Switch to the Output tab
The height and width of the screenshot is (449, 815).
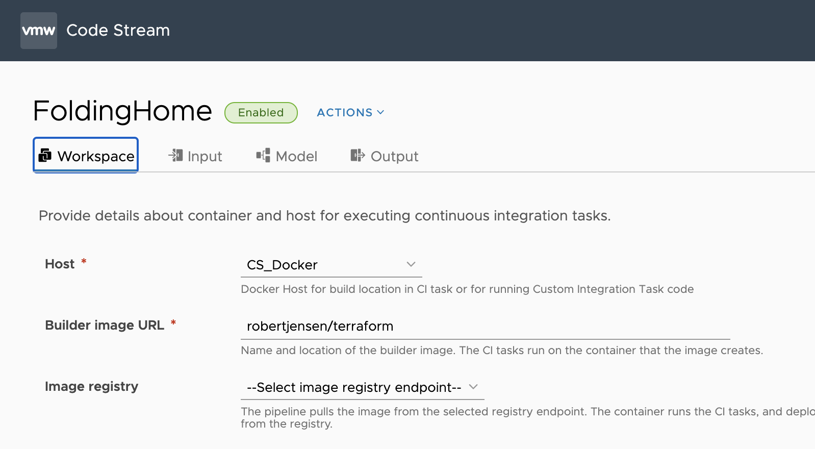[385, 156]
